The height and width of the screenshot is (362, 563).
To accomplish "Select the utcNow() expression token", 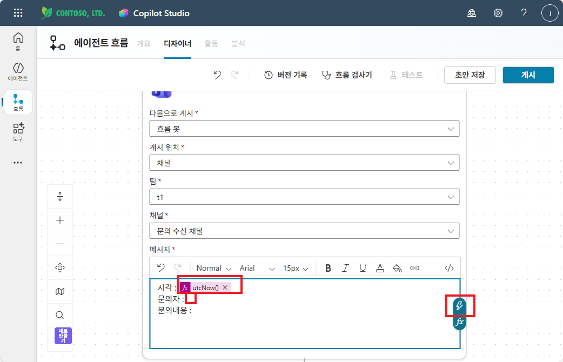I will point(205,287).
